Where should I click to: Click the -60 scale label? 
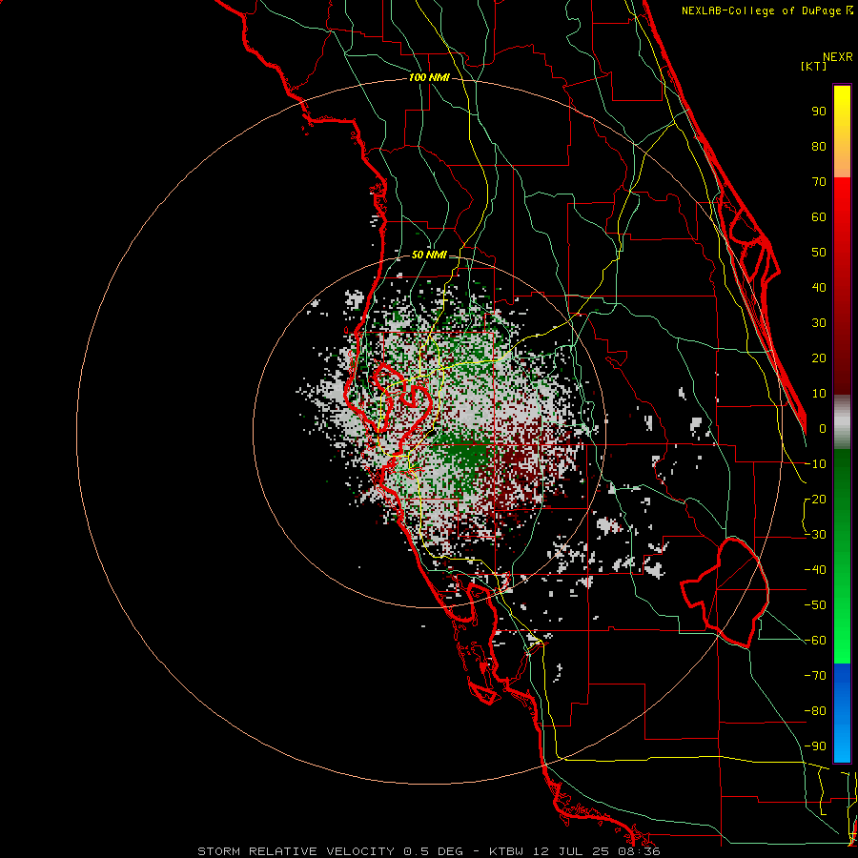pyautogui.click(x=815, y=641)
